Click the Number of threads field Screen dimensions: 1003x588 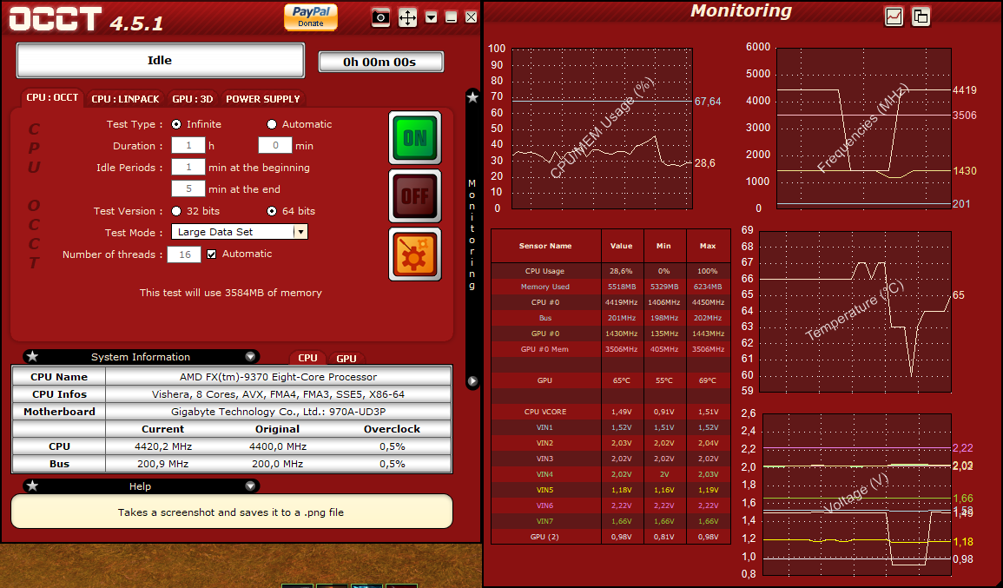click(184, 254)
